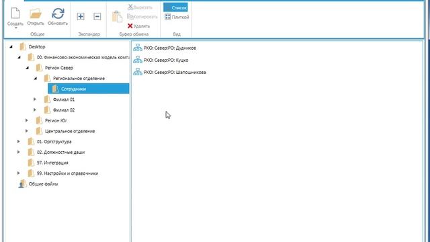This screenshot has height=242, width=430.
Task: Click the Открыть folder icon
Action: [x=36, y=13]
